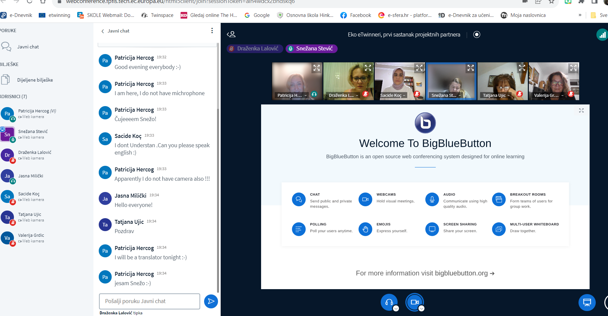Toggle webcam sharing button

pos(415,302)
